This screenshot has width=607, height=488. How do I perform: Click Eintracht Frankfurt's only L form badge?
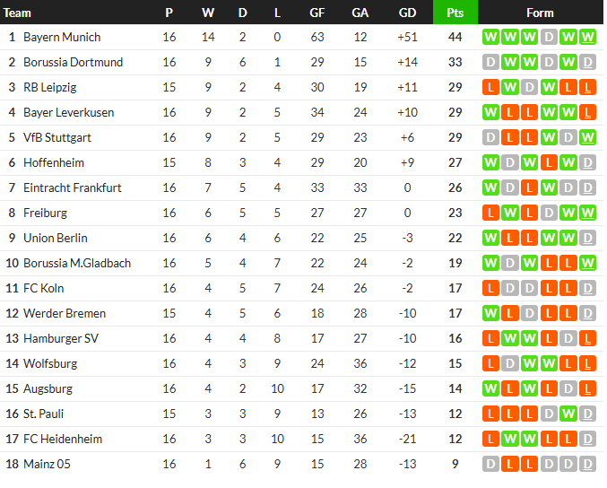[x=529, y=188]
